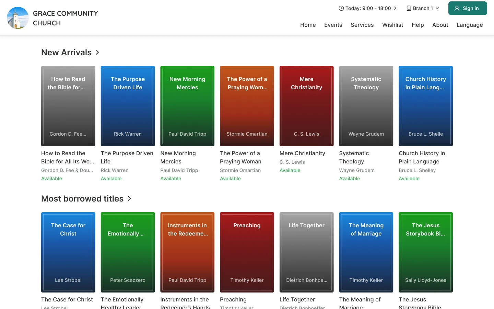The image size is (494, 309).
Task: Open the New Arrivals arrow chevron
Action: tap(97, 52)
